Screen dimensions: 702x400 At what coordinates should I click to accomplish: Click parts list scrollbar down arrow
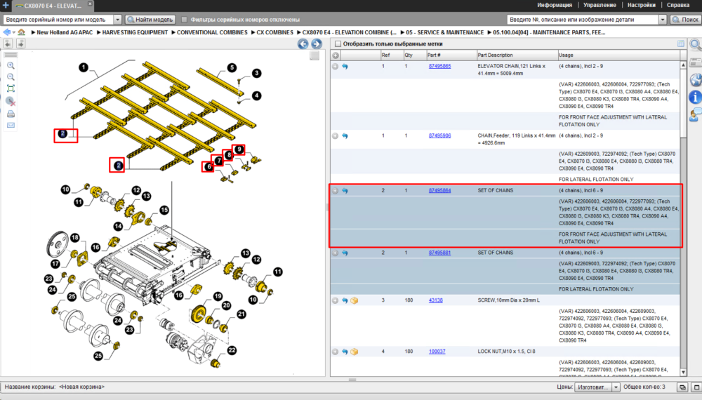[x=683, y=372]
